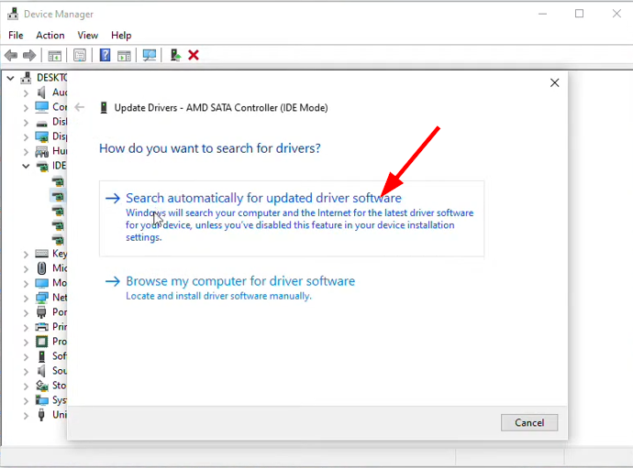The height and width of the screenshot is (468, 633).
Task: Select the highlighted second IDE controller device
Action: click(x=58, y=196)
